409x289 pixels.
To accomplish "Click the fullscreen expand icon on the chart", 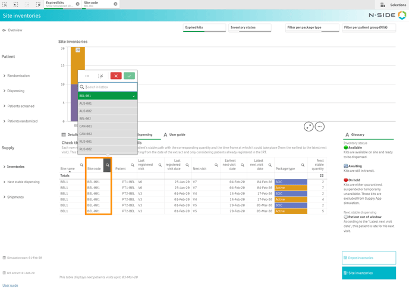I will coord(309,127).
